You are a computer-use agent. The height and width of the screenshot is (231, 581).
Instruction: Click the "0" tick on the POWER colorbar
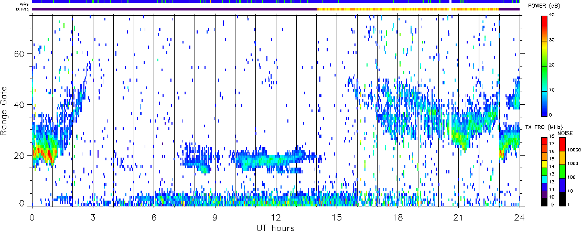point(551,115)
